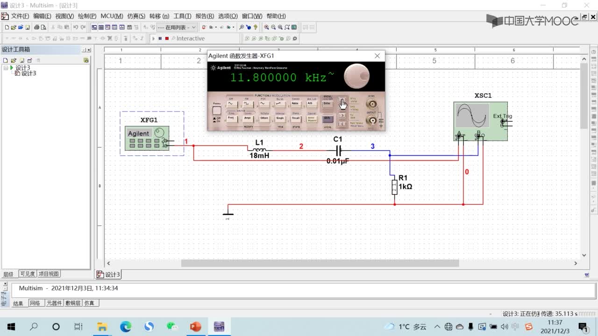598x336 pixels.
Task: Click the New file toolbar icon
Action: pos(7,28)
